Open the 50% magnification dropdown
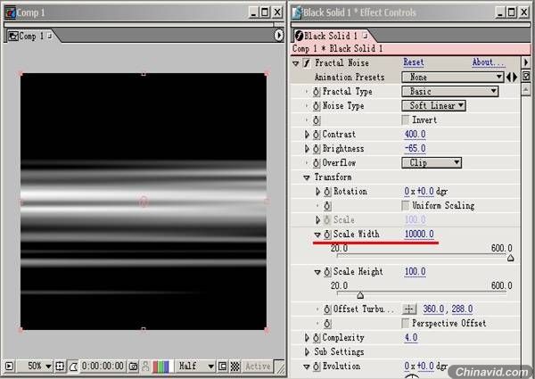 coord(37,367)
